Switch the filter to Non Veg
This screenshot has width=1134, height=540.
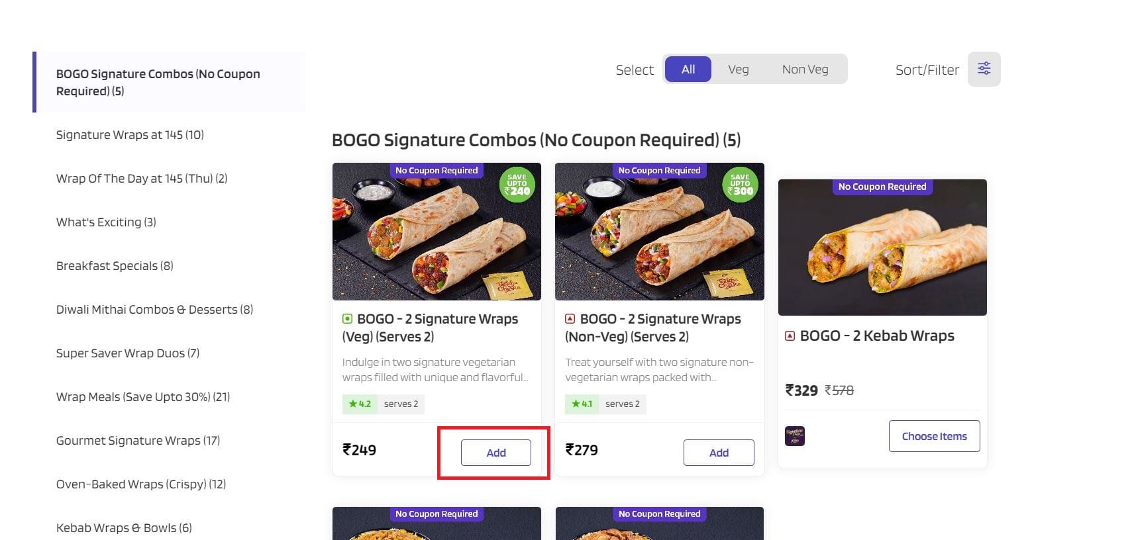[805, 69]
